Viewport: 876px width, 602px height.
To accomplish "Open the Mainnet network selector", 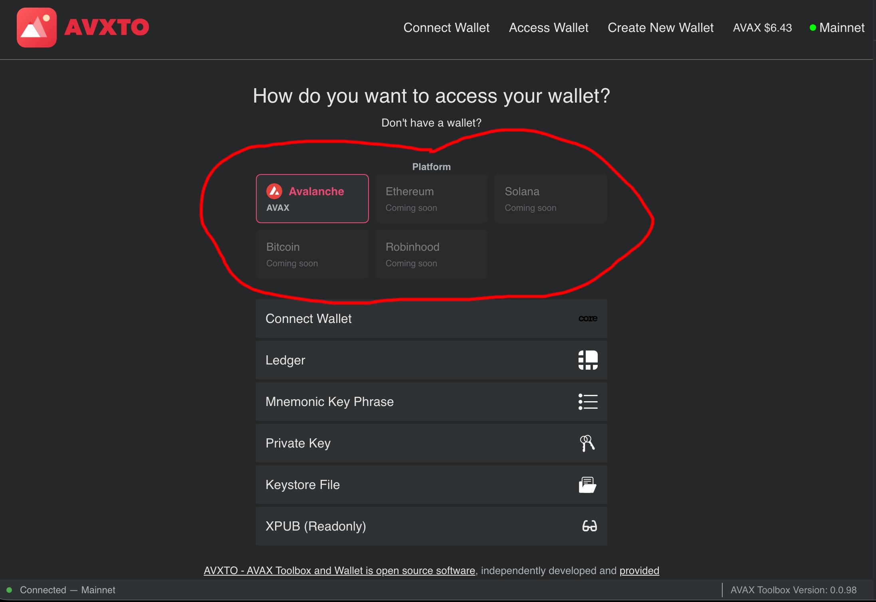I will [837, 28].
